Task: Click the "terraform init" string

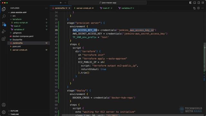Action: pos(93,55)
